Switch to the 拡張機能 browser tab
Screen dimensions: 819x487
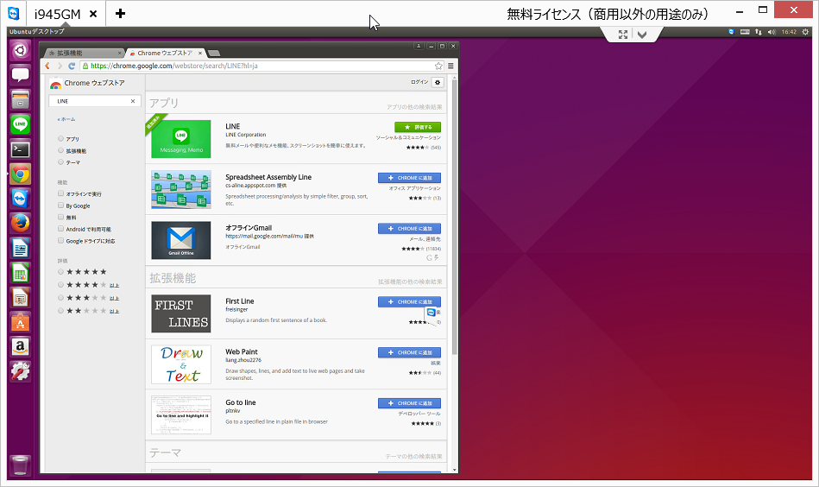(x=84, y=53)
